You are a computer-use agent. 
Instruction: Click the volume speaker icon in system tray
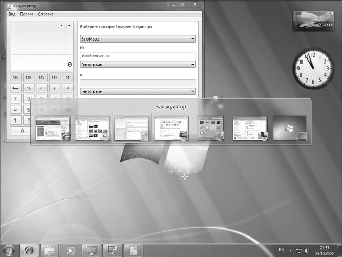pyautogui.click(x=306, y=251)
